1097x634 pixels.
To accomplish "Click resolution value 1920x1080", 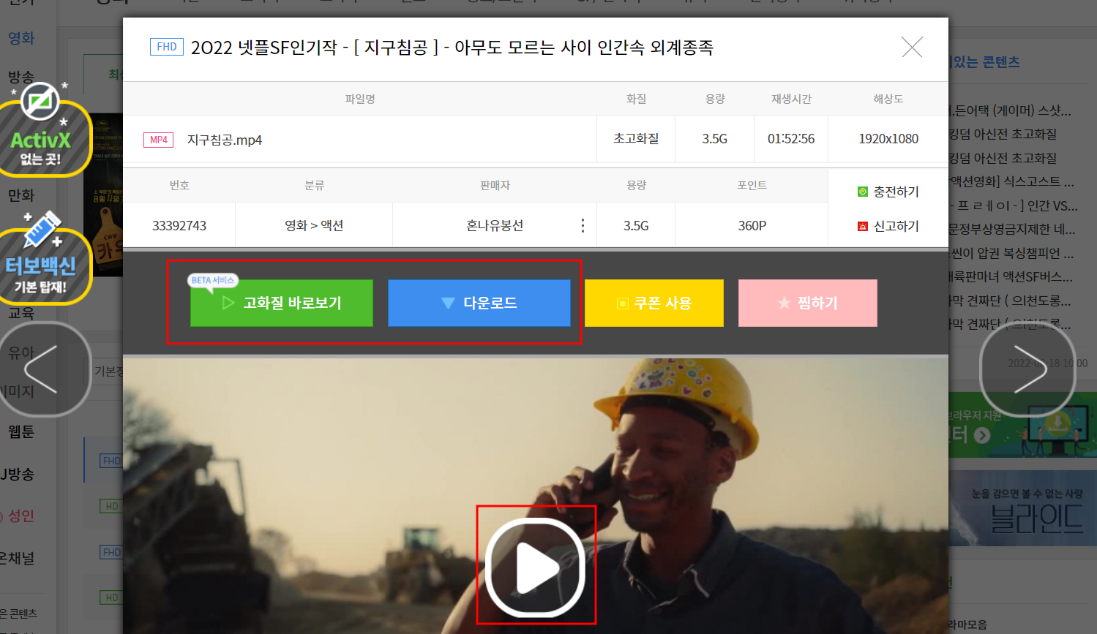I will [888, 139].
